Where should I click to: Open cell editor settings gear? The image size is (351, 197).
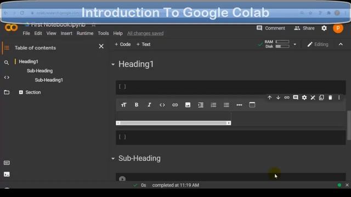click(304, 97)
